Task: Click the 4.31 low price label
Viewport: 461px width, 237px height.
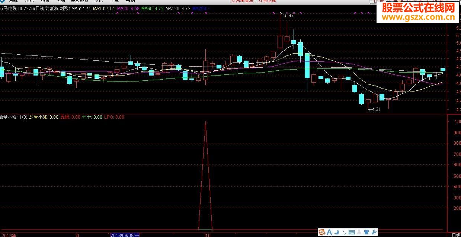Action: (376, 109)
